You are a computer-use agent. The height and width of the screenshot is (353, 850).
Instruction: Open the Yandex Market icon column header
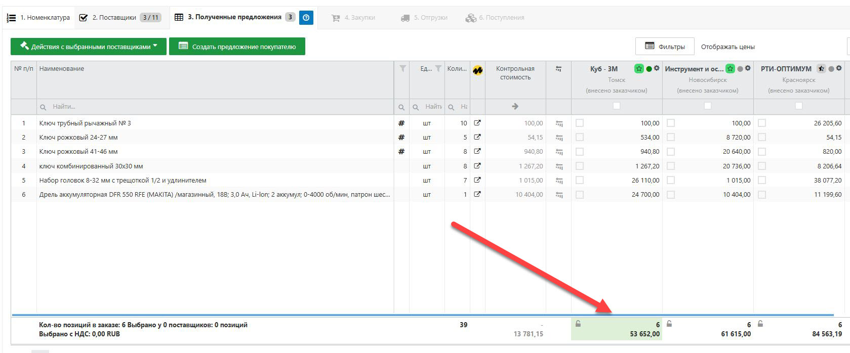click(x=477, y=70)
